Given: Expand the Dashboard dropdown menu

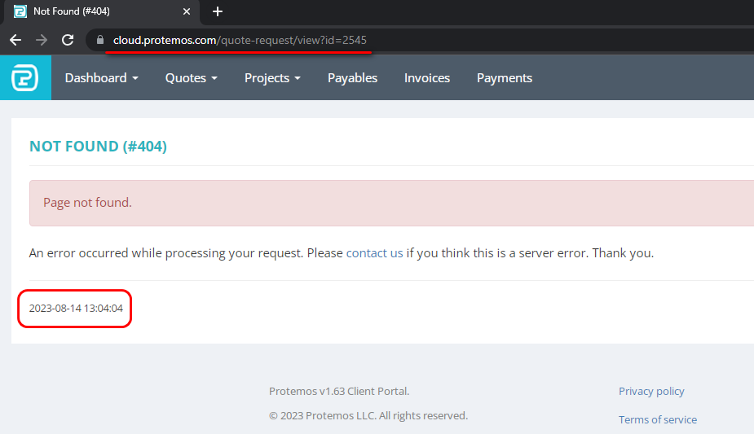Looking at the screenshot, I should coord(101,78).
